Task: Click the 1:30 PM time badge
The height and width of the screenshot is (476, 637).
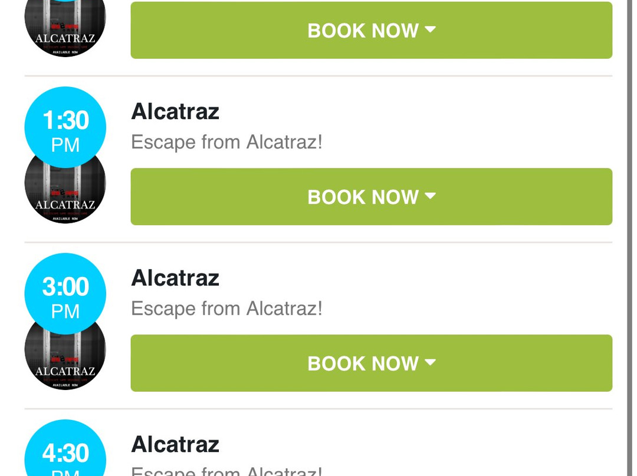Action: click(x=65, y=127)
